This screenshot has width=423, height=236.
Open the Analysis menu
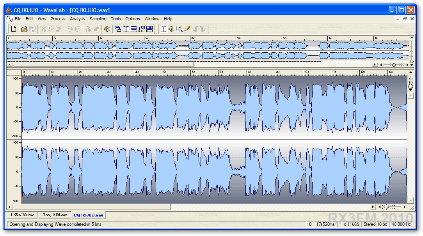click(78, 19)
